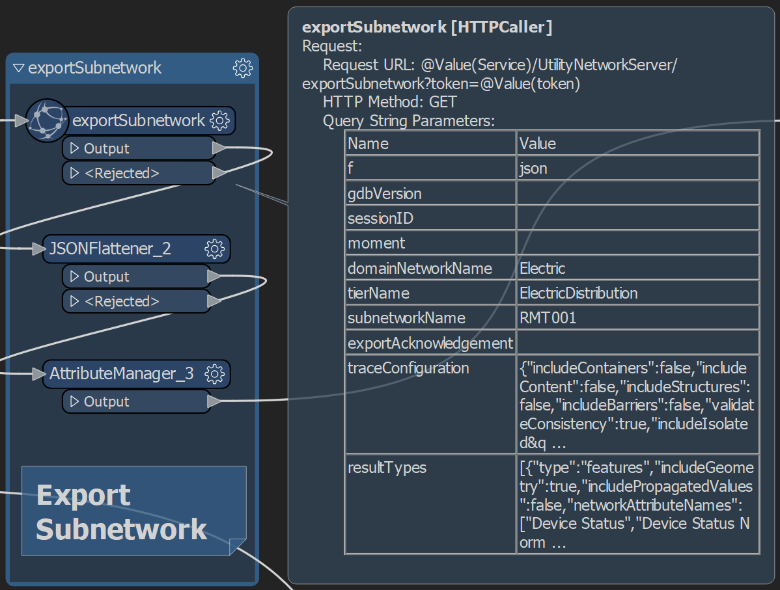Expand the Output port of JSONFlattener_2
780x590 pixels.
coord(74,276)
